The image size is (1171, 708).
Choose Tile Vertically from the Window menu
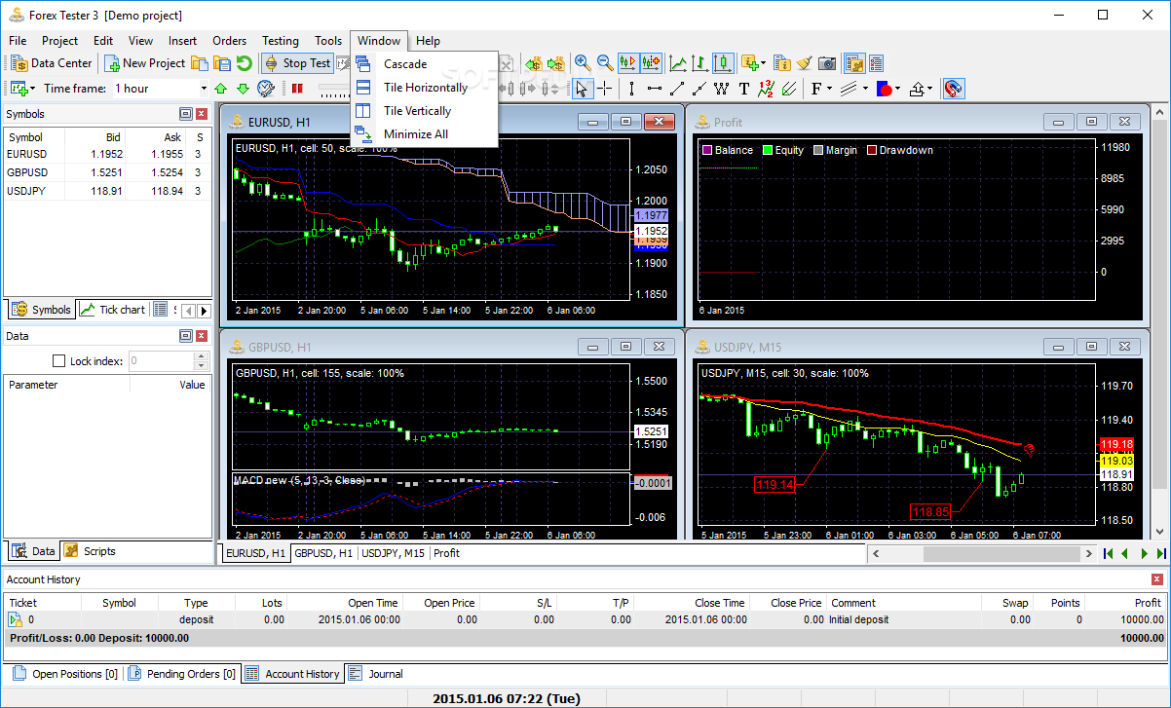coord(425,111)
